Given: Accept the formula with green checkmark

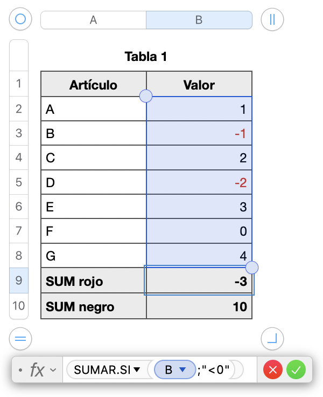Looking at the screenshot, I should pyautogui.click(x=296, y=370).
